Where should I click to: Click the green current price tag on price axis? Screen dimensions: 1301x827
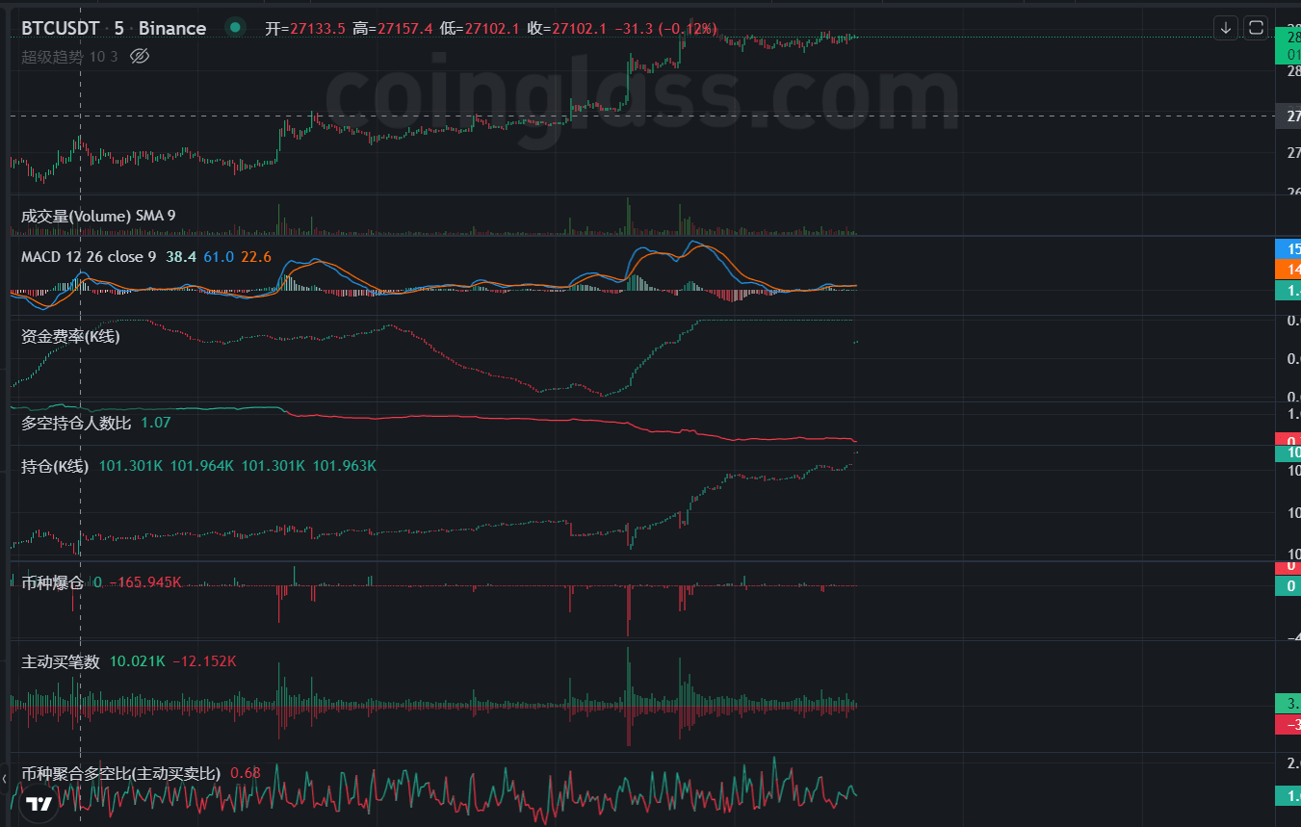click(1288, 45)
